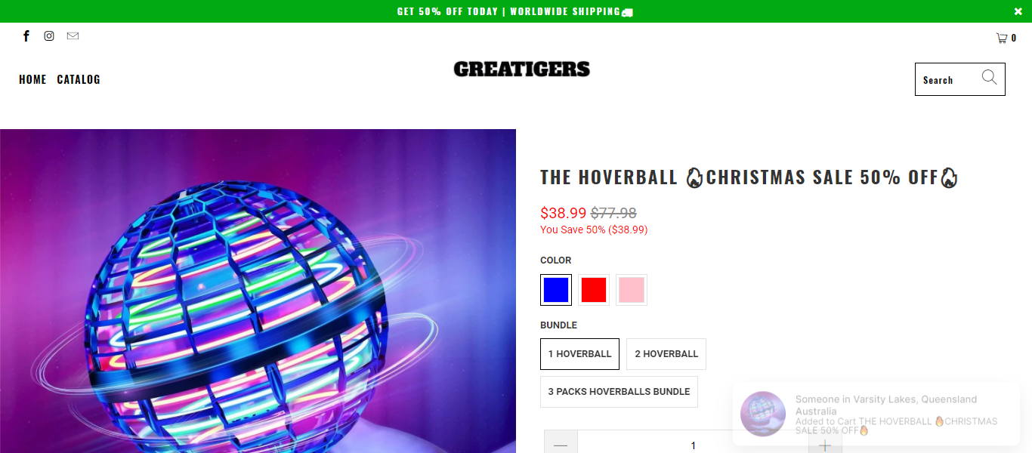The image size is (1032, 453).
Task: Go to the HOME menu item
Action: point(32,79)
